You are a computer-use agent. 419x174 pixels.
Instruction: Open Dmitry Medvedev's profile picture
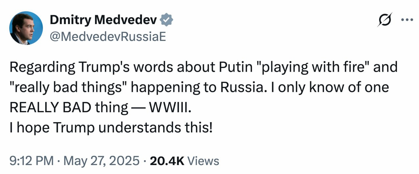tap(26, 28)
